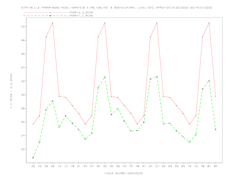The image size is (235, 181).
Task: Select green F_MEAN circle marker at hour 81
Action: click(209, 81)
